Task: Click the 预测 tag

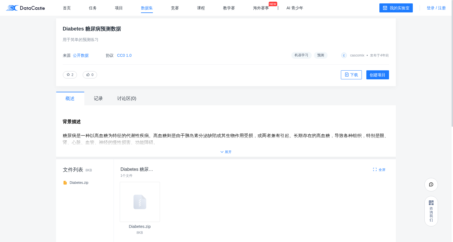Action: [321, 55]
